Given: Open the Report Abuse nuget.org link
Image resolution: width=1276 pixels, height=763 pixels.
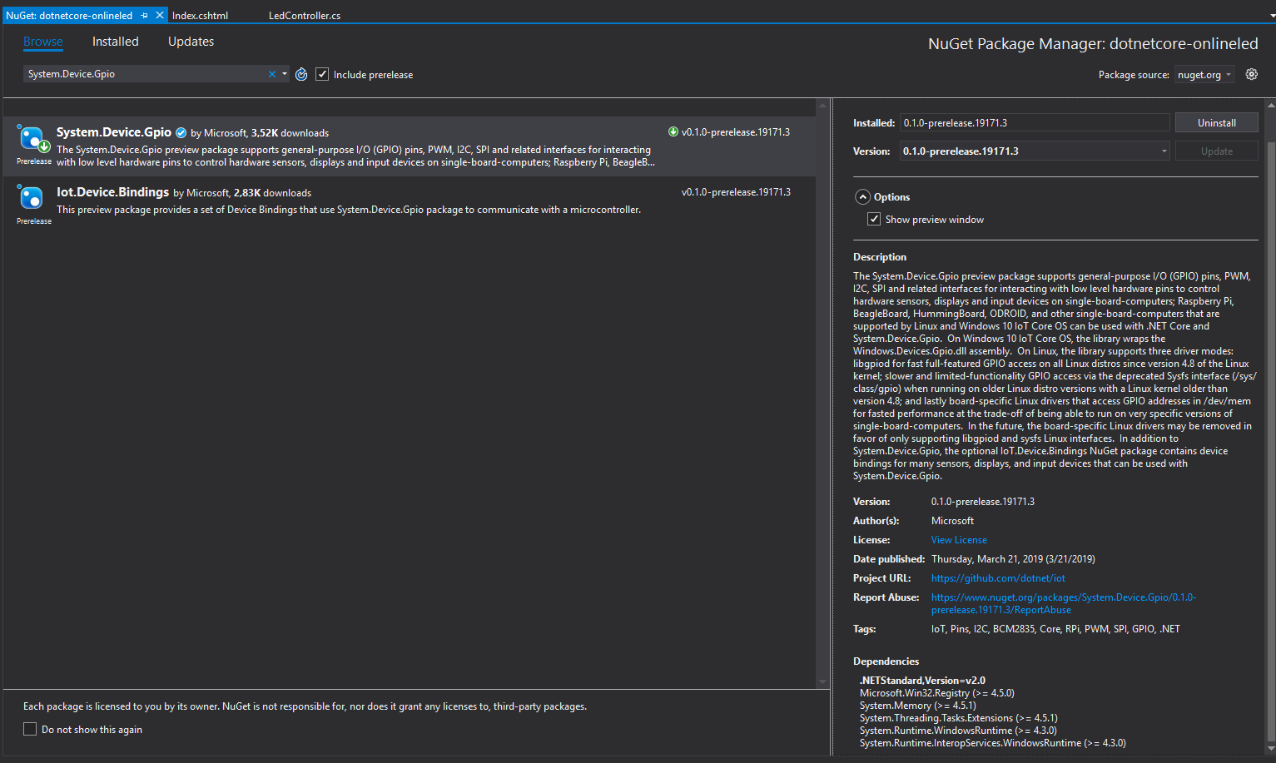Looking at the screenshot, I should (1063, 603).
